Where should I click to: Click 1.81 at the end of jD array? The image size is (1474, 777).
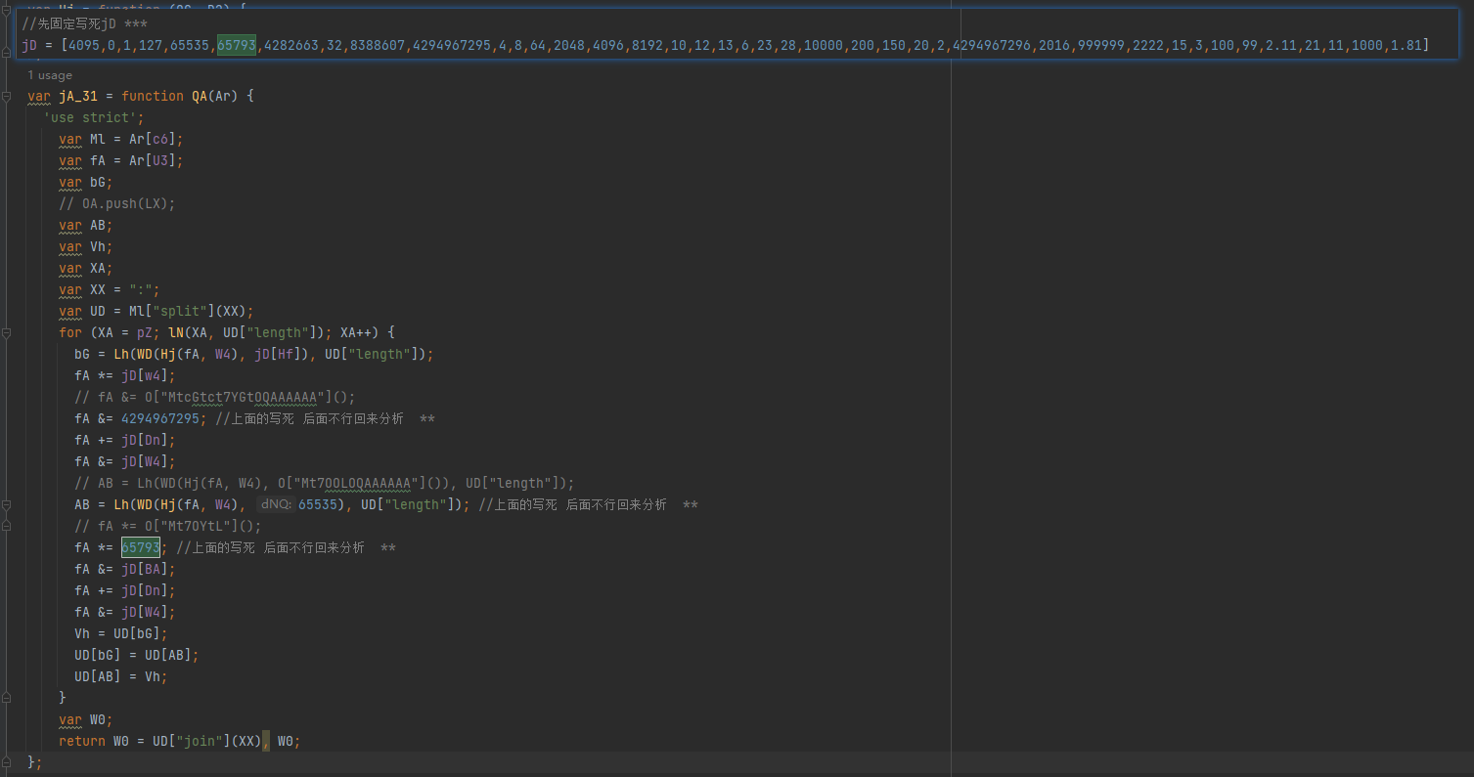click(1407, 45)
